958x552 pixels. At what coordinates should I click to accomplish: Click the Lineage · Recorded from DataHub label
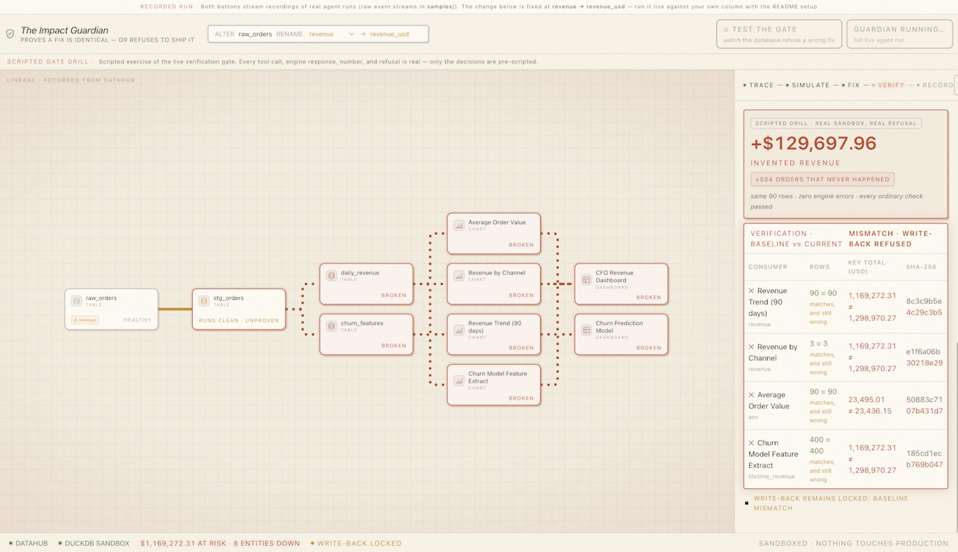point(71,80)
